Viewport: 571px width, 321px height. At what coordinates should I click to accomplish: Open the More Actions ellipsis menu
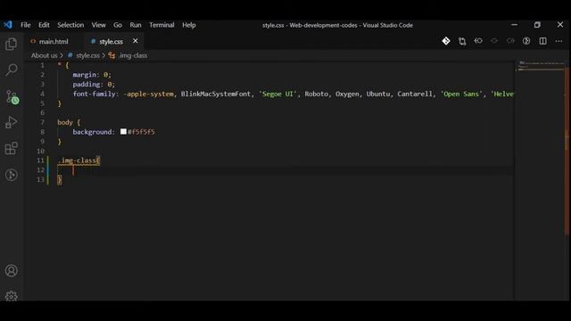pos(559,41)
